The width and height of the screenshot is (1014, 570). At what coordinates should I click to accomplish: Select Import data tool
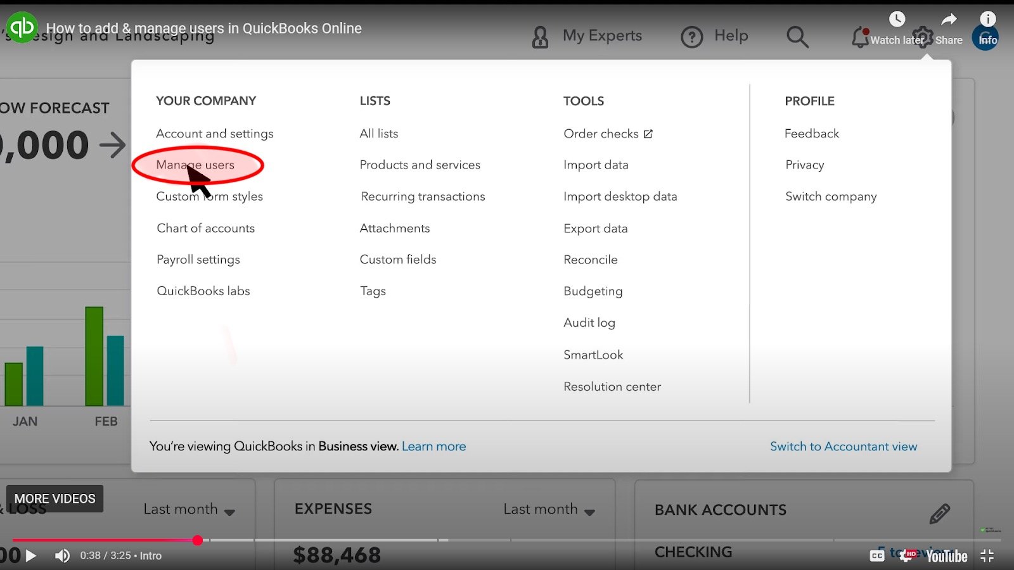point(596,165)
